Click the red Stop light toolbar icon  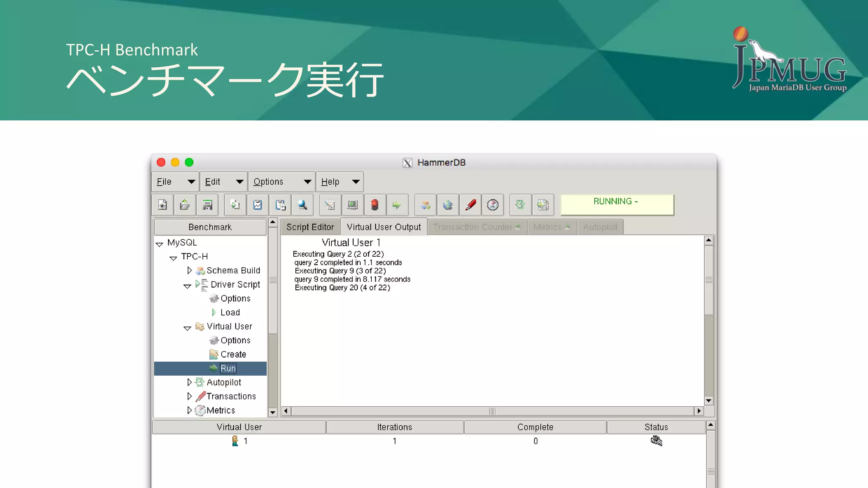(x=375, y=205)
